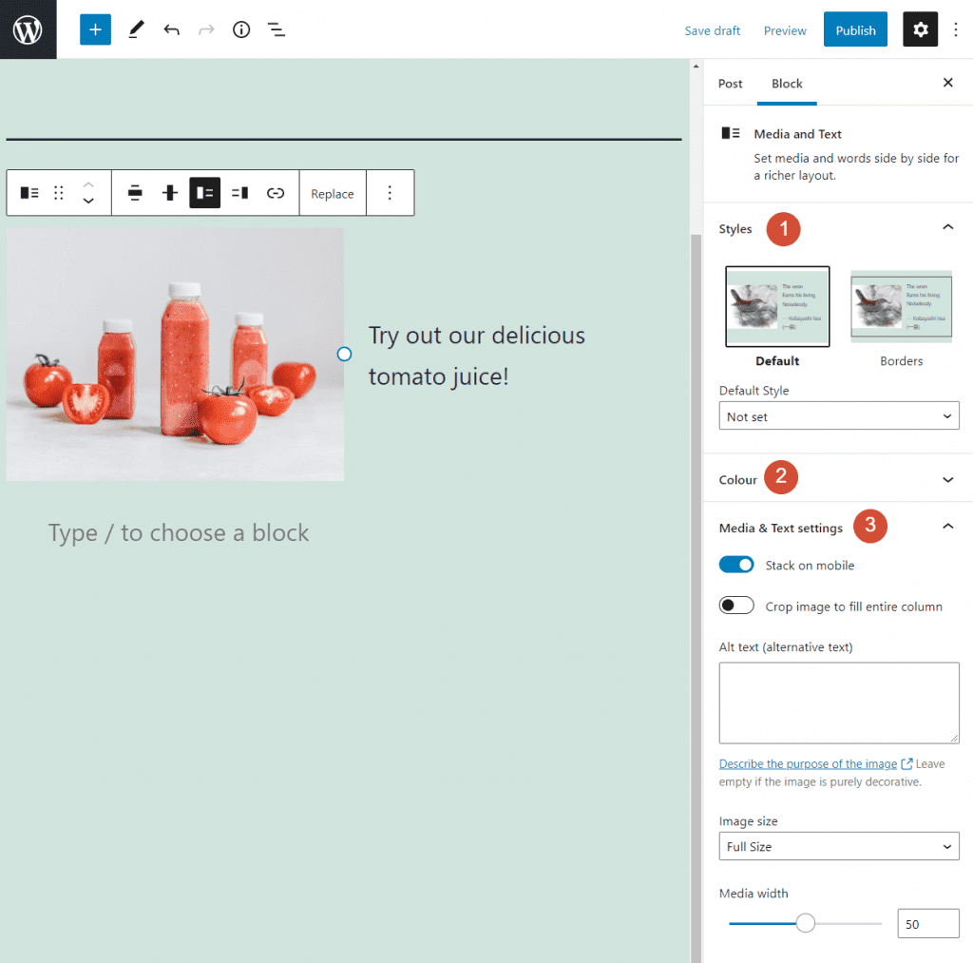Screen dimensions: 973x963
Task: Toggle off Stack on mobile
Action: tap(736, 564)
